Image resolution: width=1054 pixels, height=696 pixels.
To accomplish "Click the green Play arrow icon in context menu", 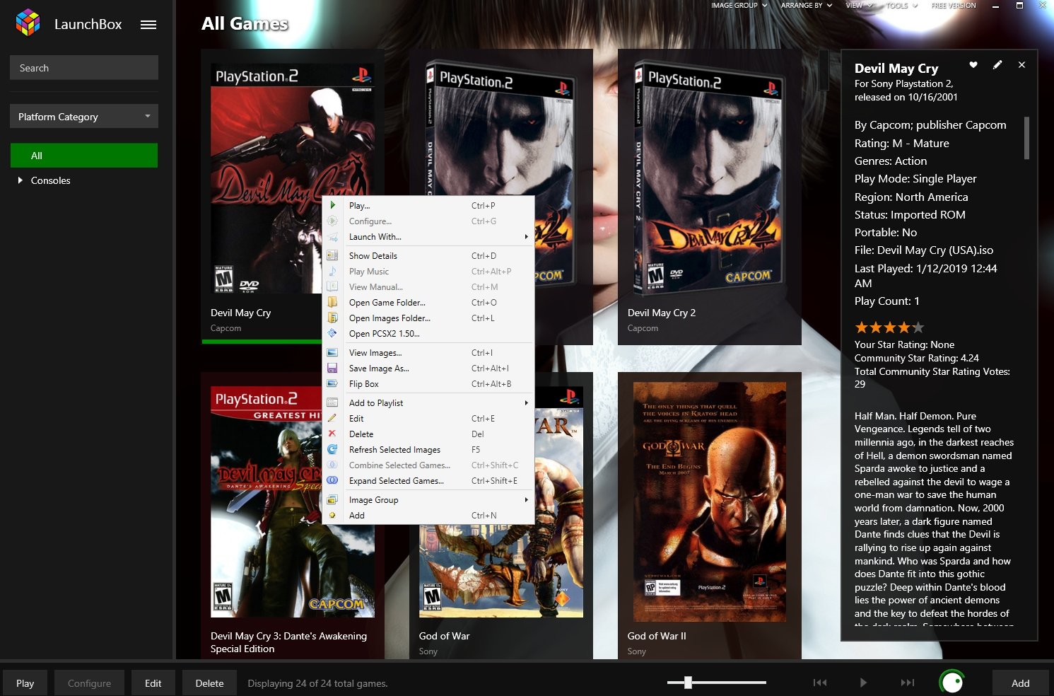I will (x=332, y=205).
